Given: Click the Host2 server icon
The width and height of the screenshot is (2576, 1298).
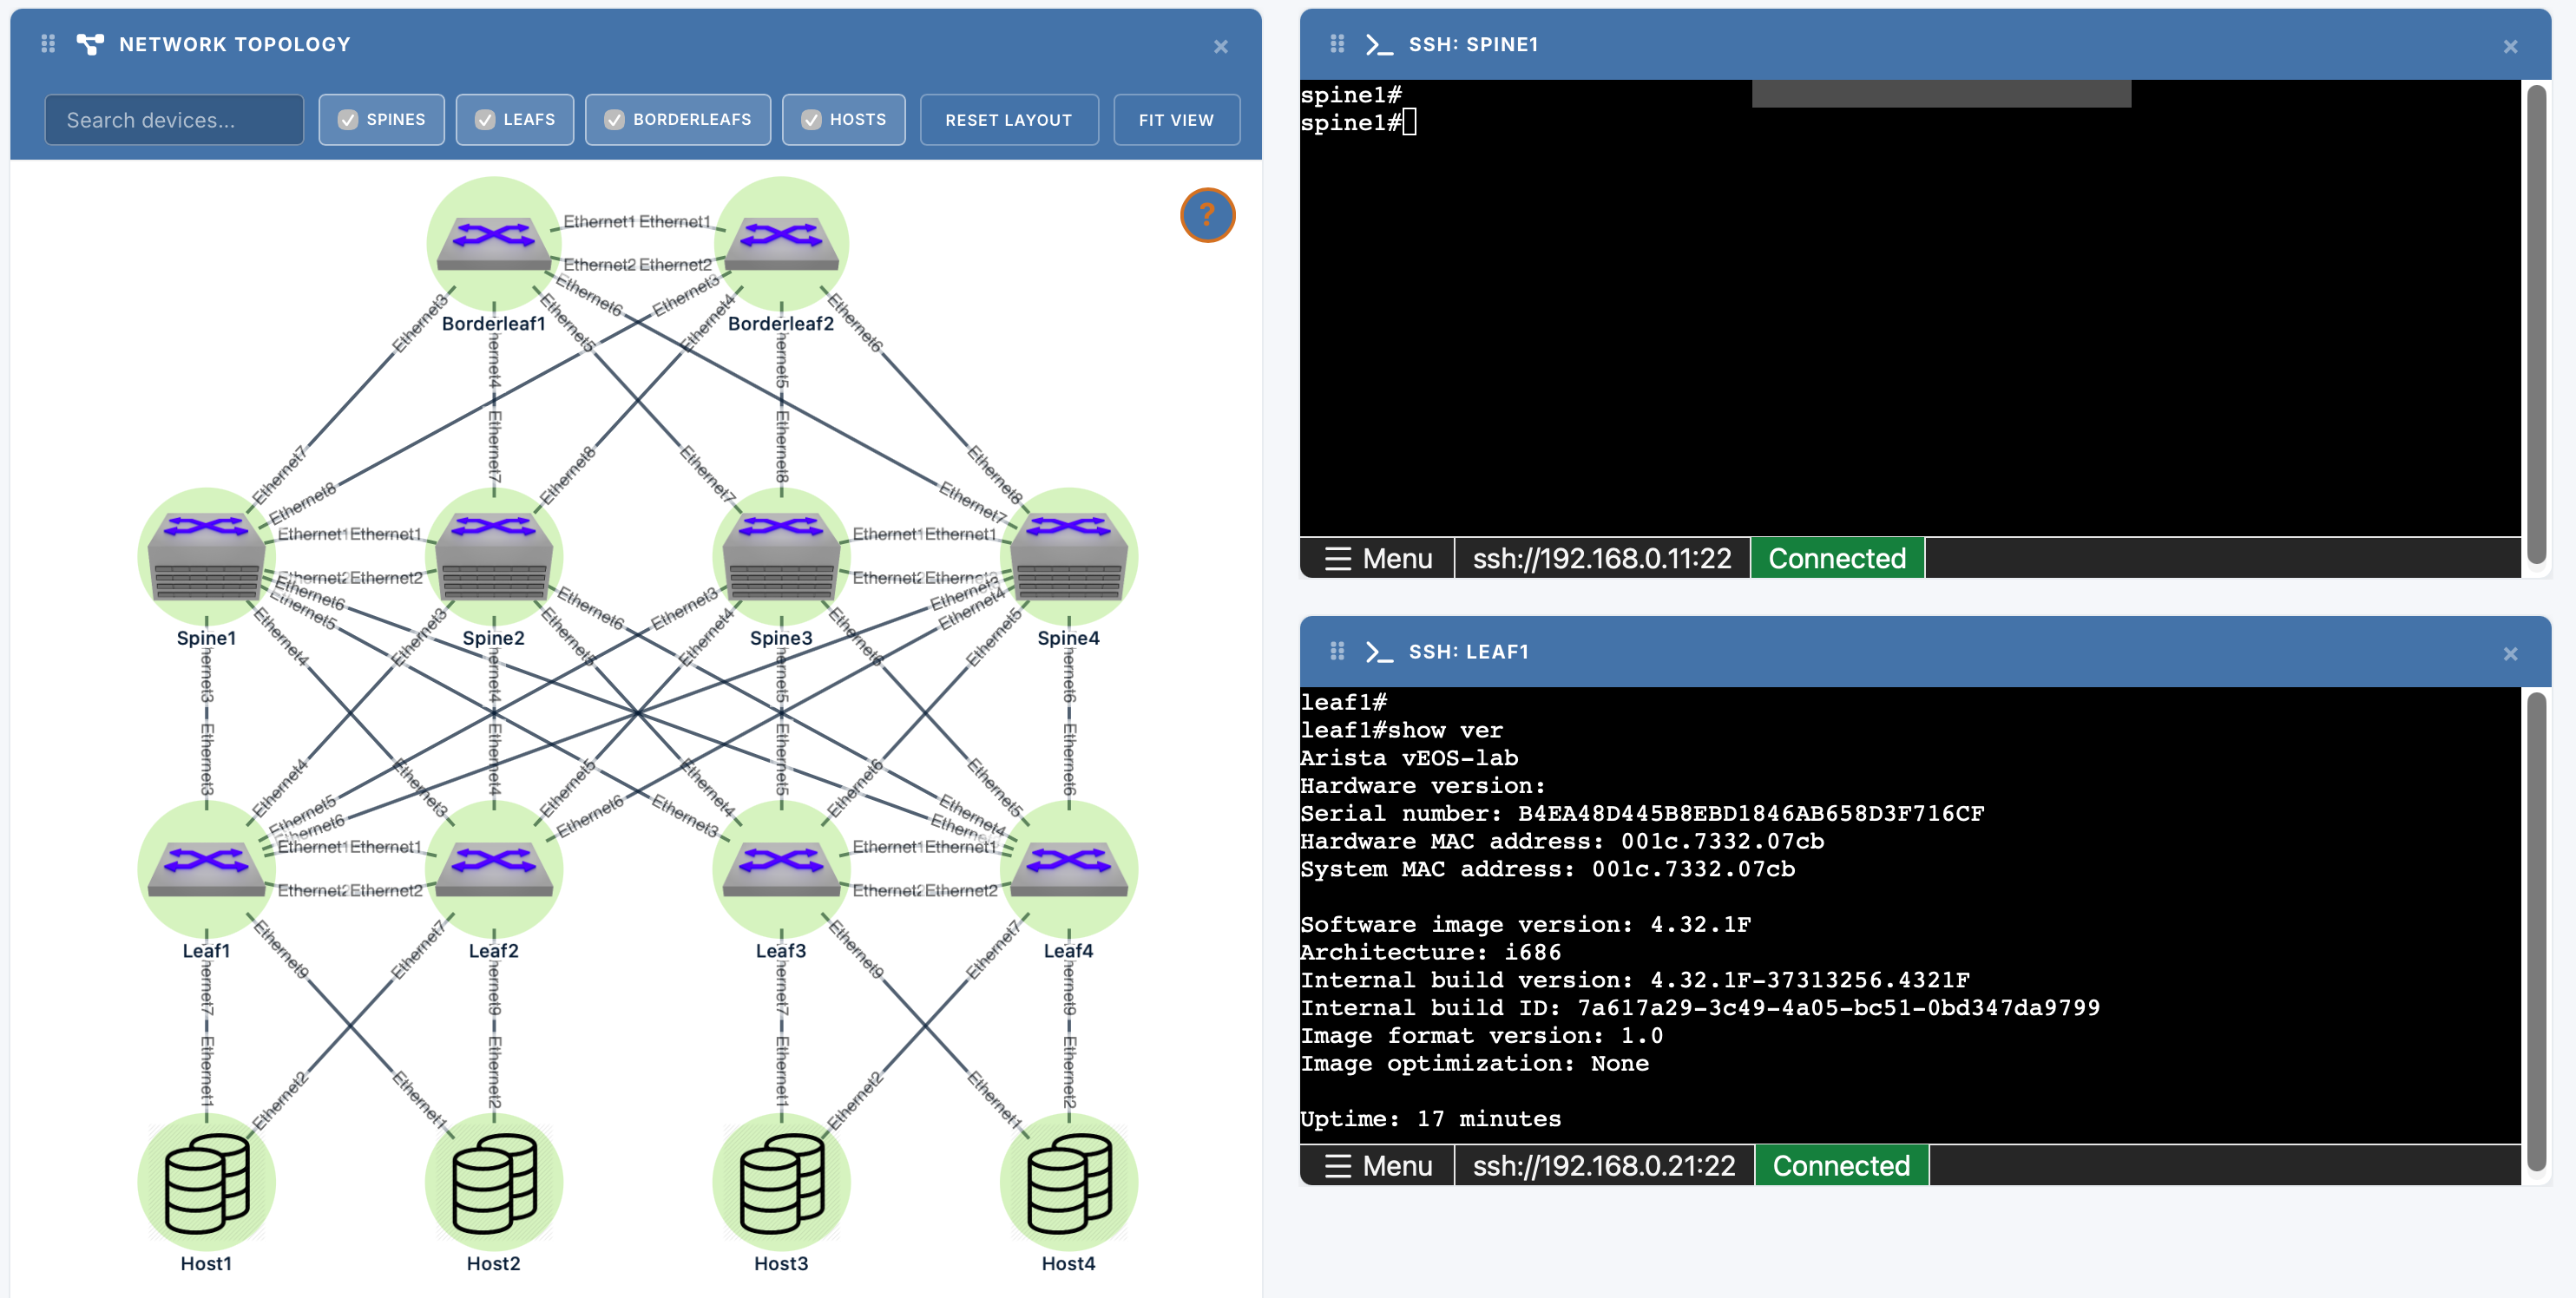Looking at the screenshot, I should tap(494, 1181).
